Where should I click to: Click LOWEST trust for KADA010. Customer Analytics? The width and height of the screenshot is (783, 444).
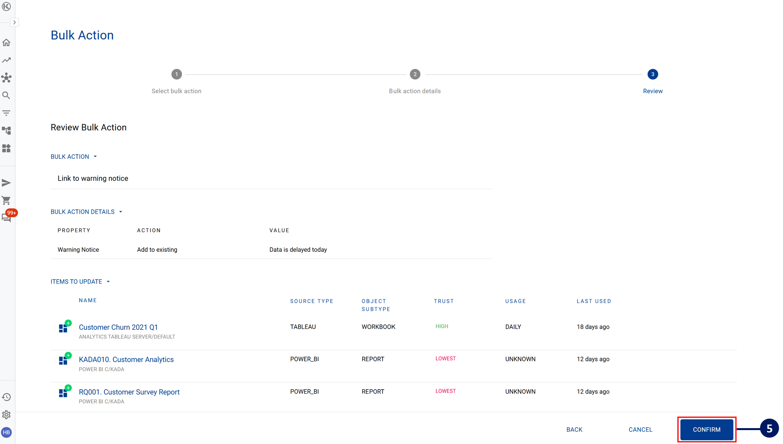tap(445, 359)
